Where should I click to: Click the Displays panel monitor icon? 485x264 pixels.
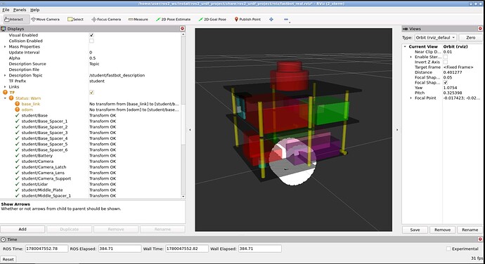point(4,29)
